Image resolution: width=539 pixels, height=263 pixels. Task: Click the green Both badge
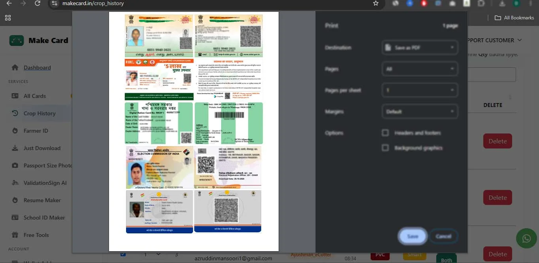tap(447, 259)
